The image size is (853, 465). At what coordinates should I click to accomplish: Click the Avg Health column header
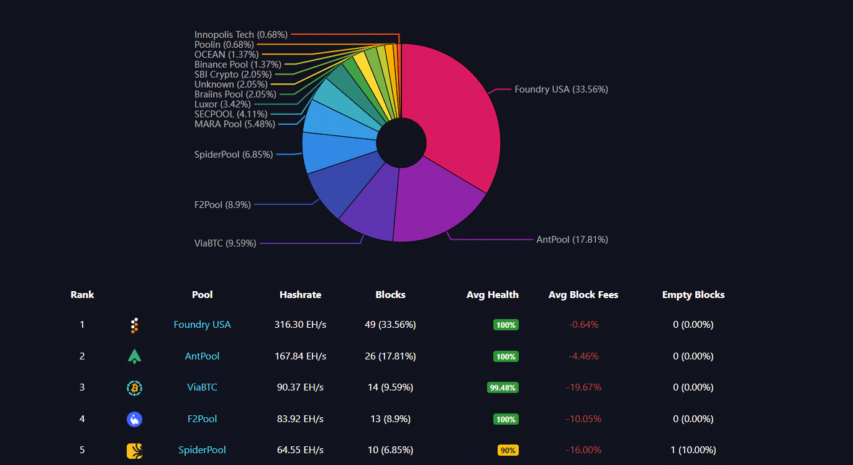coord(492,295)
